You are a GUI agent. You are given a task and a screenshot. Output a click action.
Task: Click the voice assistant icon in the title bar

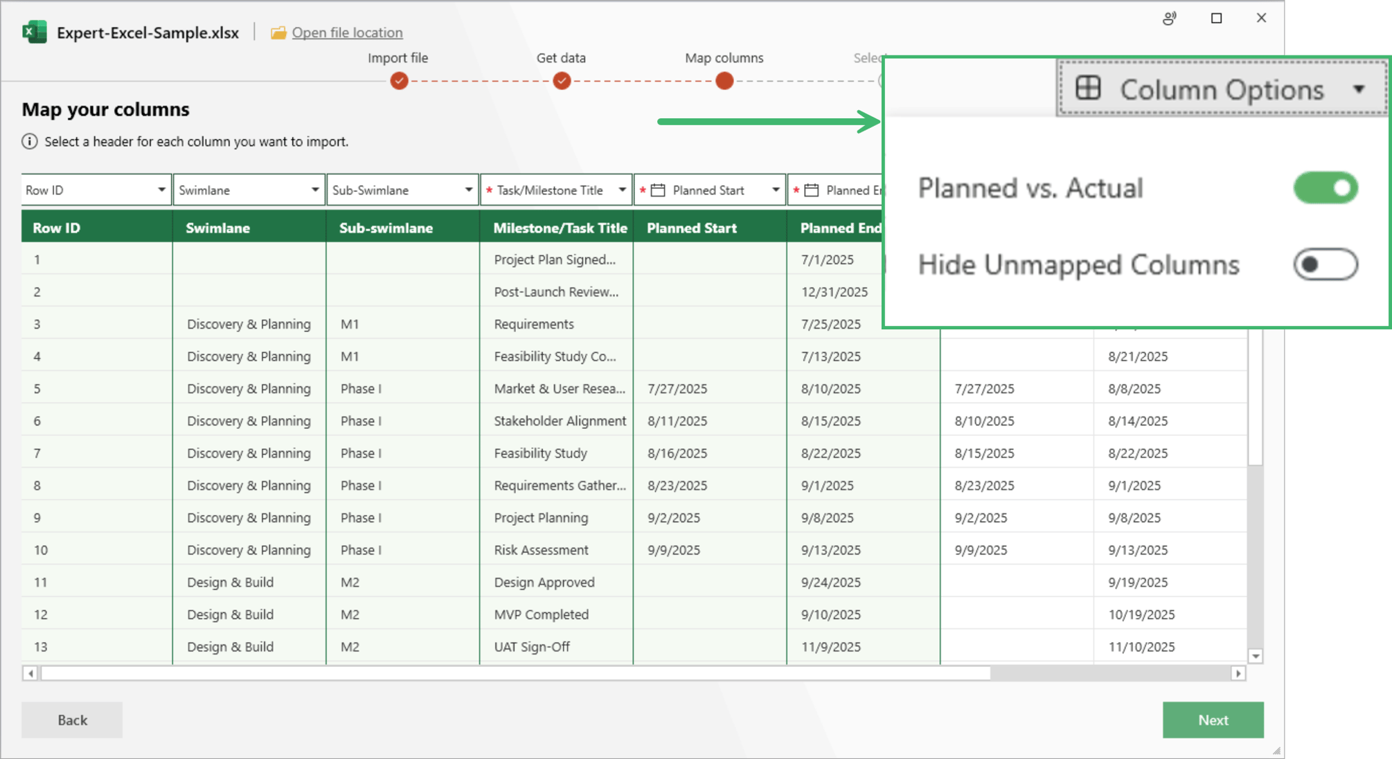(1170, 18)
